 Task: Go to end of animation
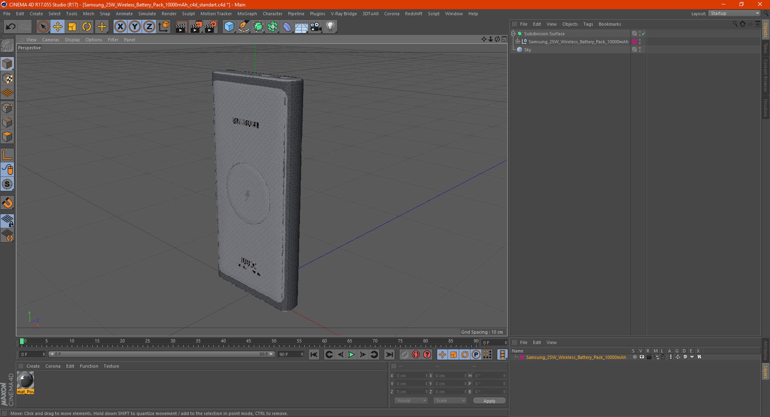click(389, 354)
